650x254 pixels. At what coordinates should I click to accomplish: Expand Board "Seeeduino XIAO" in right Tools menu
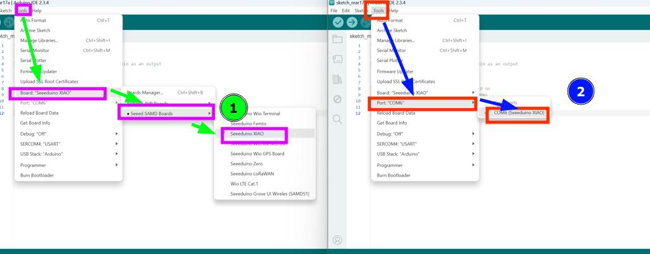pos(425,92)
